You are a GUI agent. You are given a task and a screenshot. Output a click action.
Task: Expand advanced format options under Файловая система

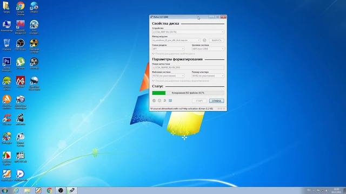click(x=181, y=81)
